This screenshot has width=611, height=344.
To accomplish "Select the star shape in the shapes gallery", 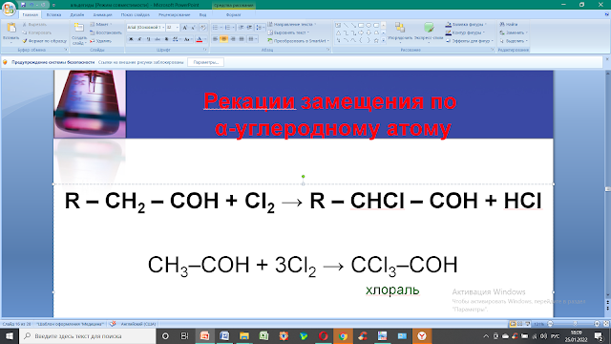I will (x=376, y=40).
